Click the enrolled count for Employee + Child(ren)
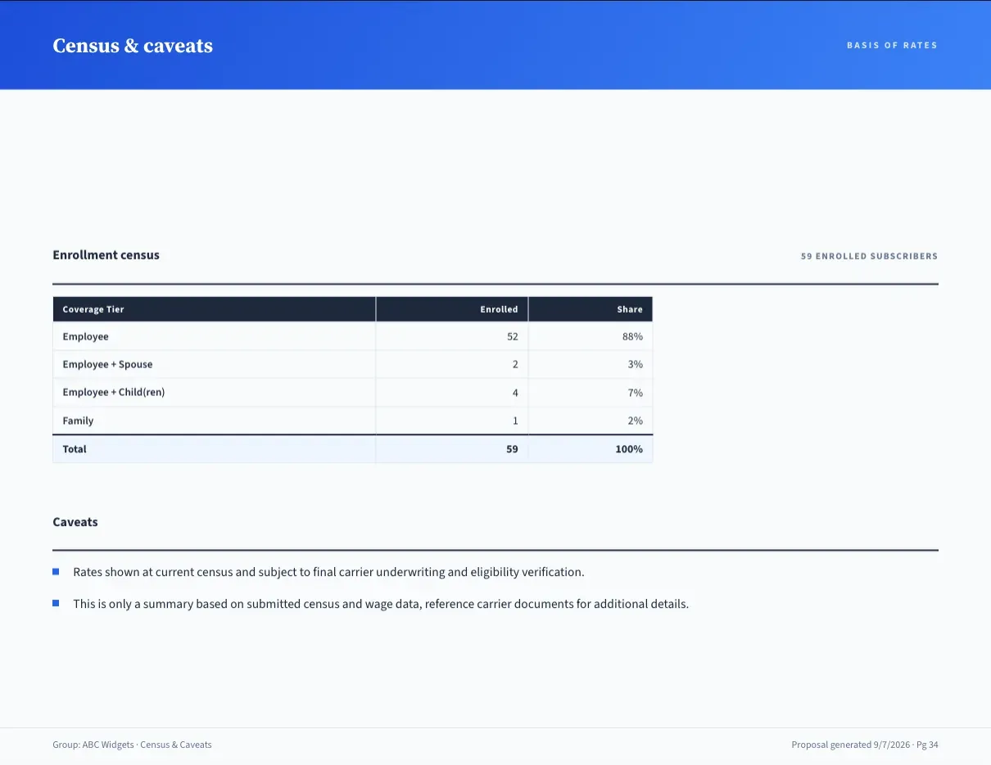This screenshot has width=991, height=765. click(515, 393)
